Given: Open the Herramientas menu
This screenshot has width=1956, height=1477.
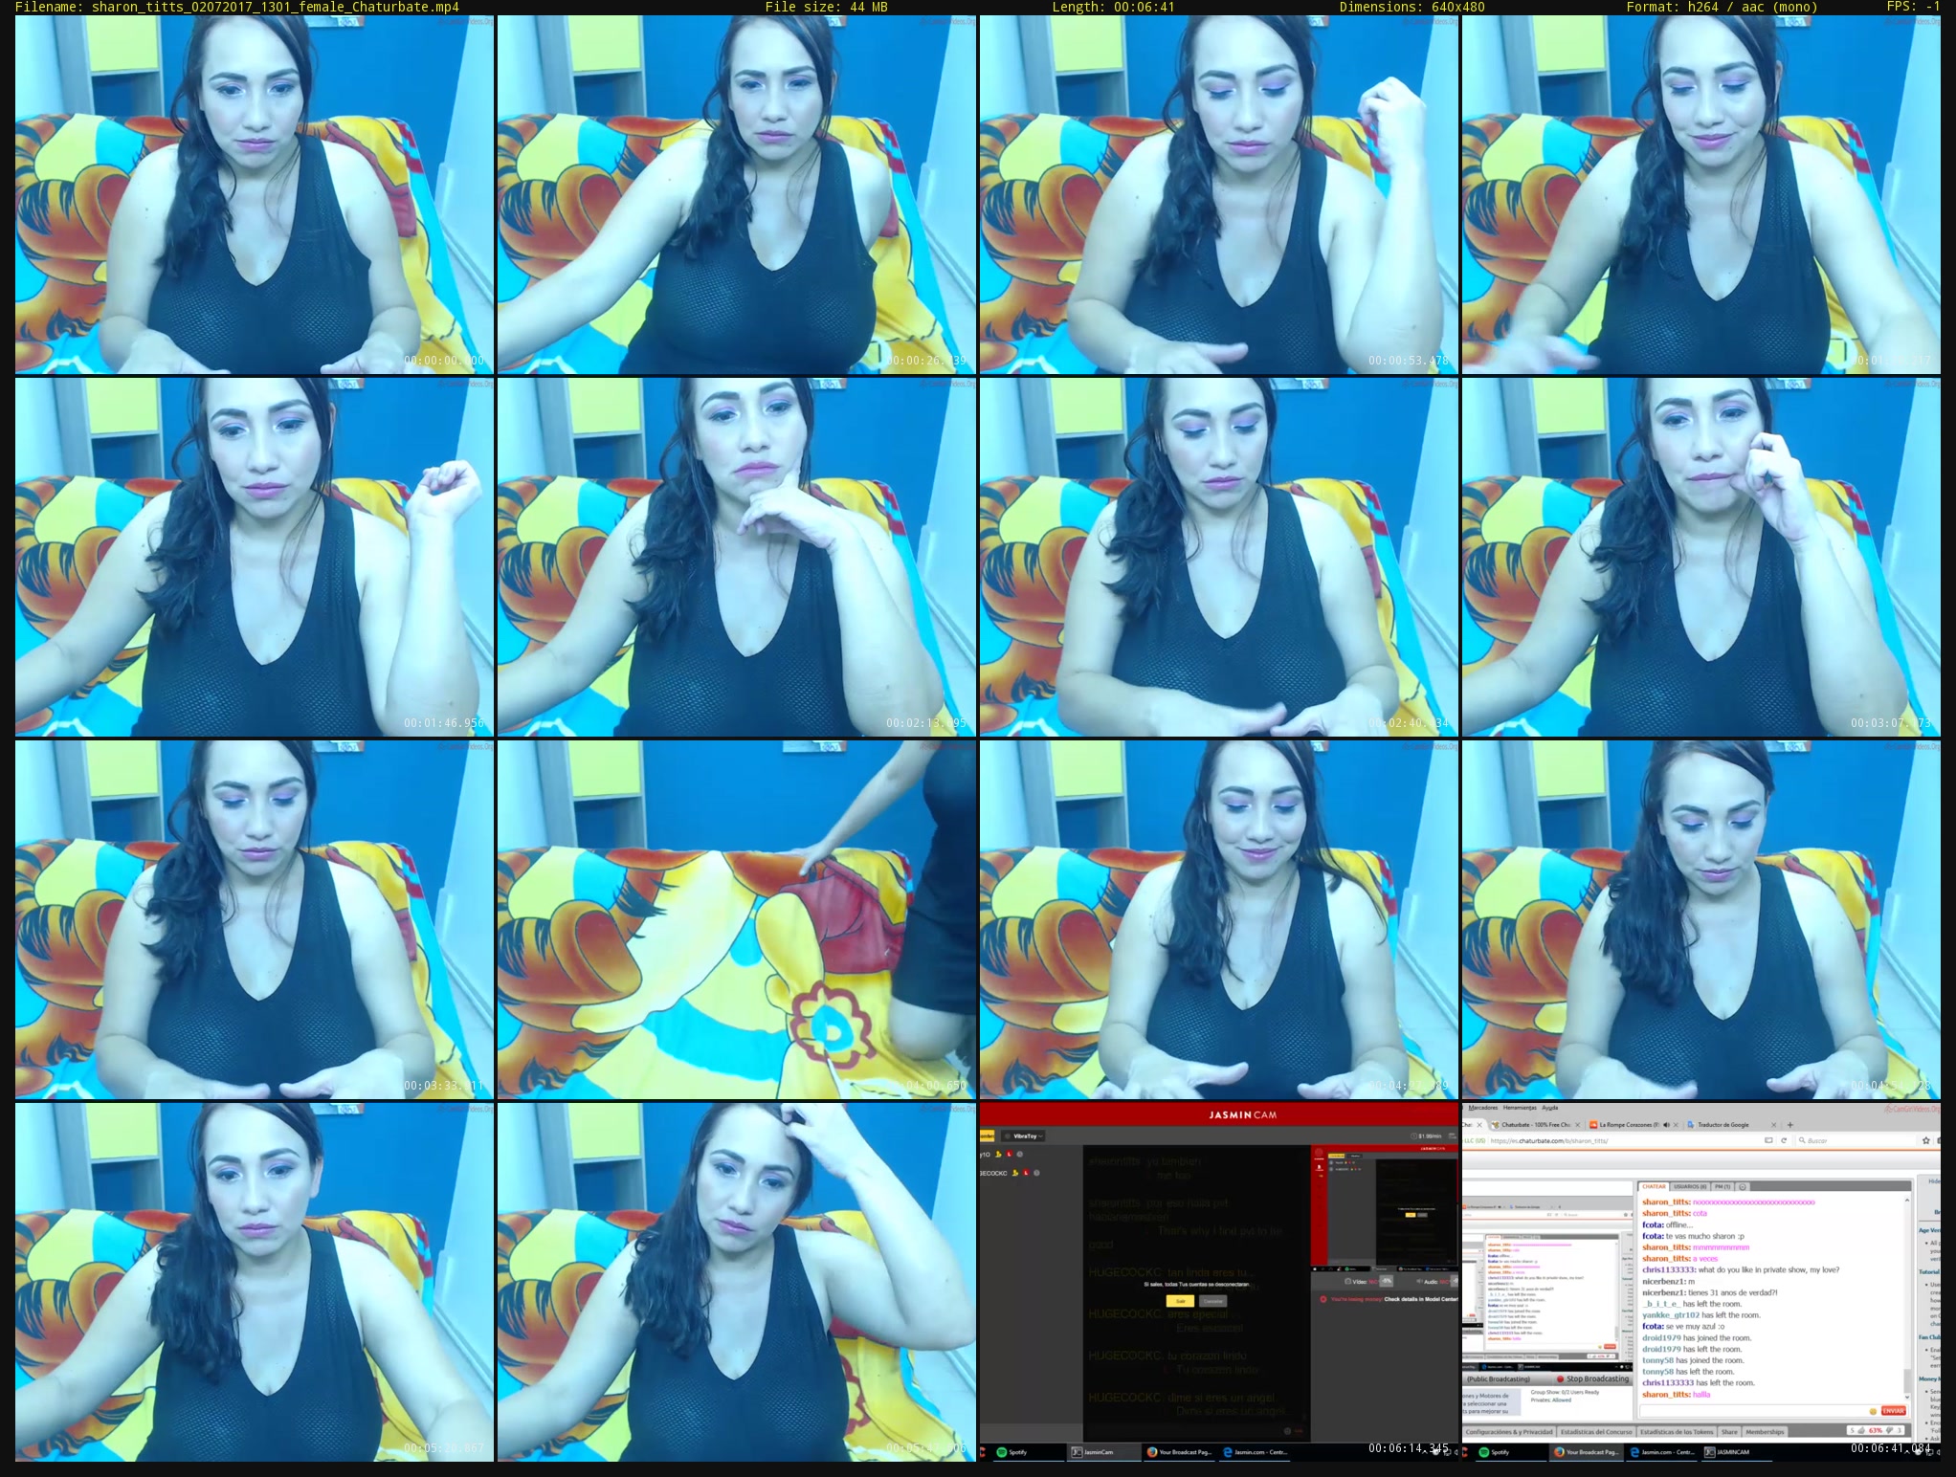Looking at the screenshot, I should 1519,1108.
